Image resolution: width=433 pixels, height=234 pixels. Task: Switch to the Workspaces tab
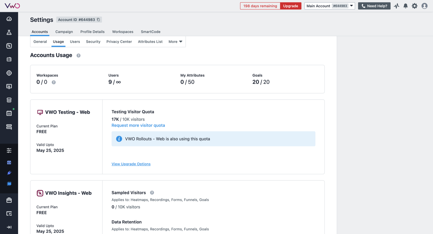coord(123,32)
